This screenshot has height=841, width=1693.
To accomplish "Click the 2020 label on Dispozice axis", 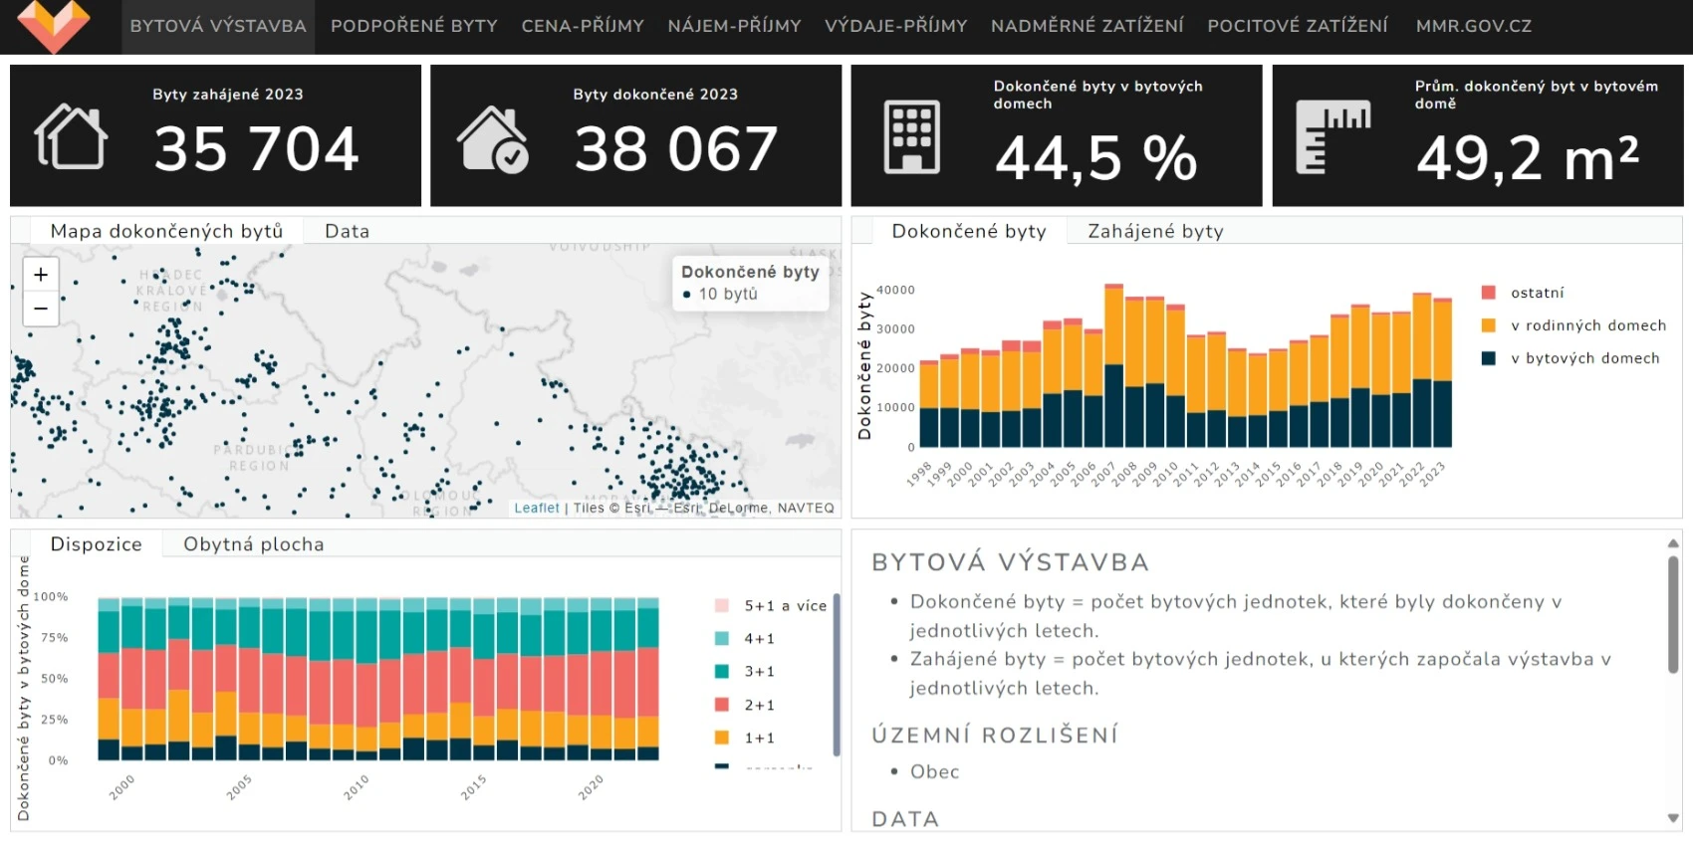I will click(x=591, y=787).
